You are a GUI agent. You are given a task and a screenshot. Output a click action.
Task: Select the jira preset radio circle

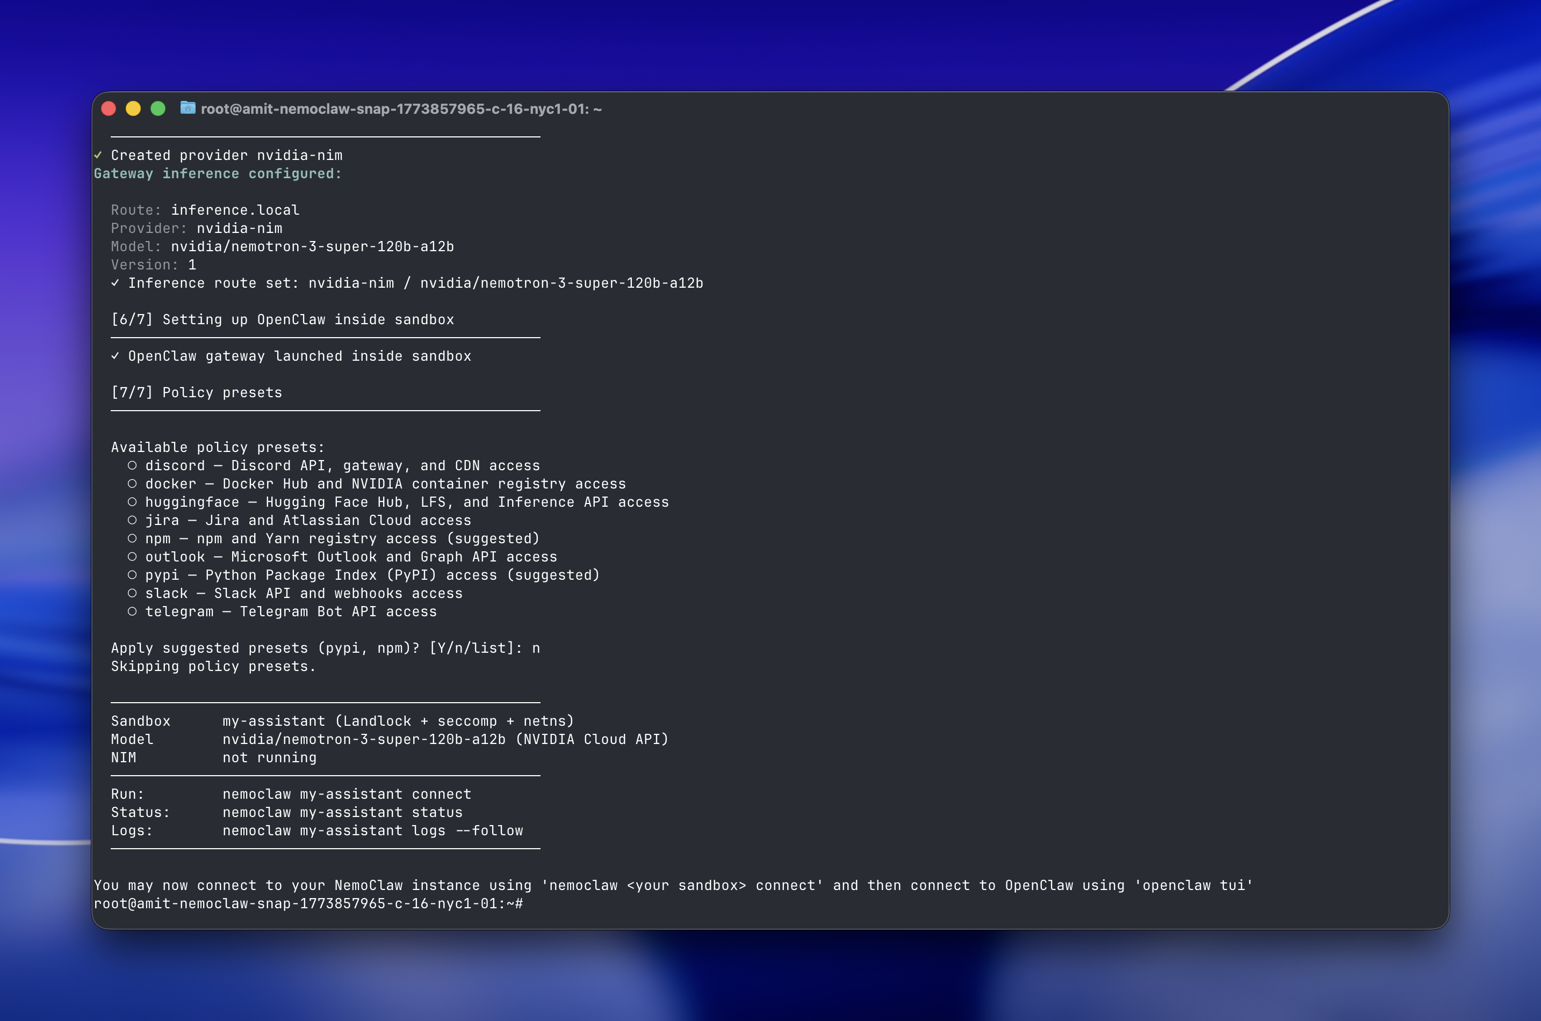[x=133, y=520]
